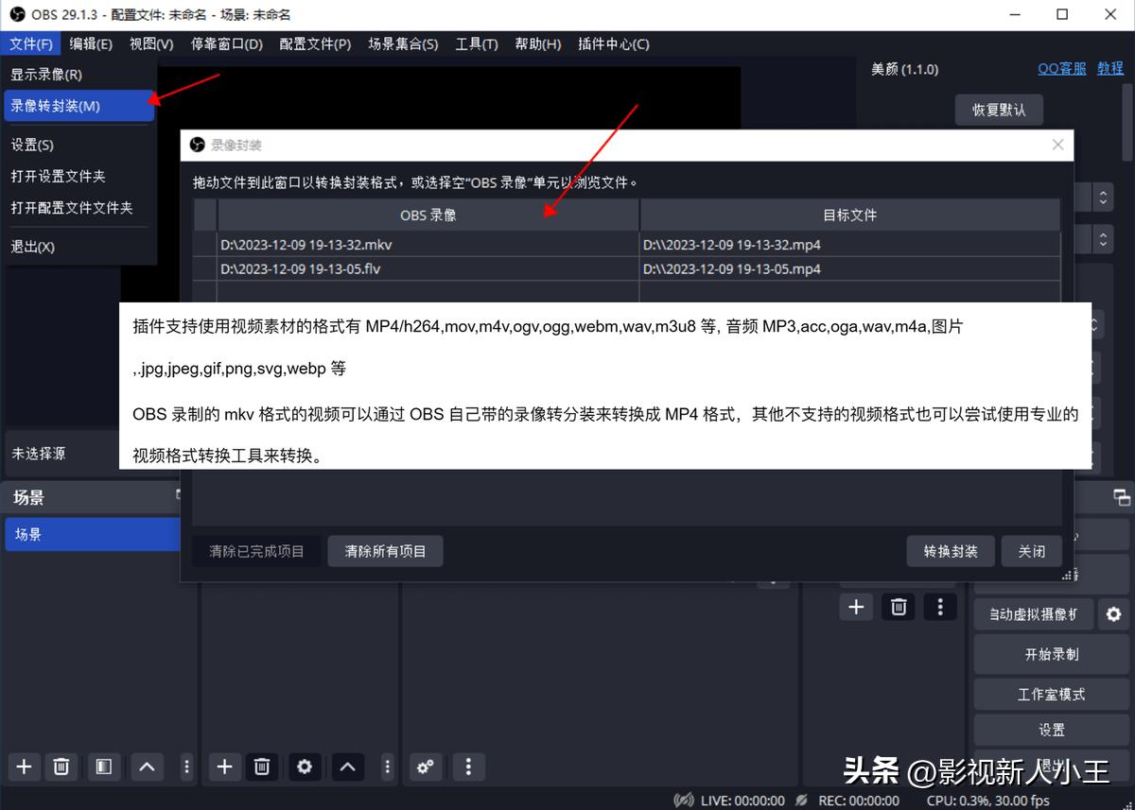The width and height of the screenshot is (1135, 810).
Task: Move source up arrow in Sources toolbar
Action: point(347,767)
